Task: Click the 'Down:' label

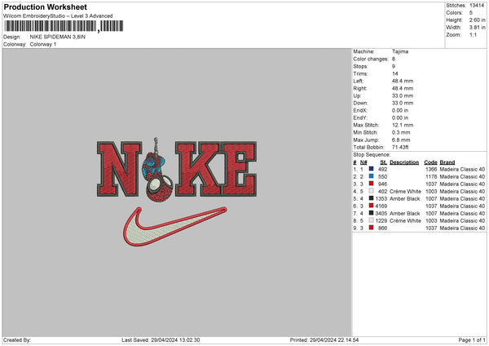Action: click(x=360, y=103)
